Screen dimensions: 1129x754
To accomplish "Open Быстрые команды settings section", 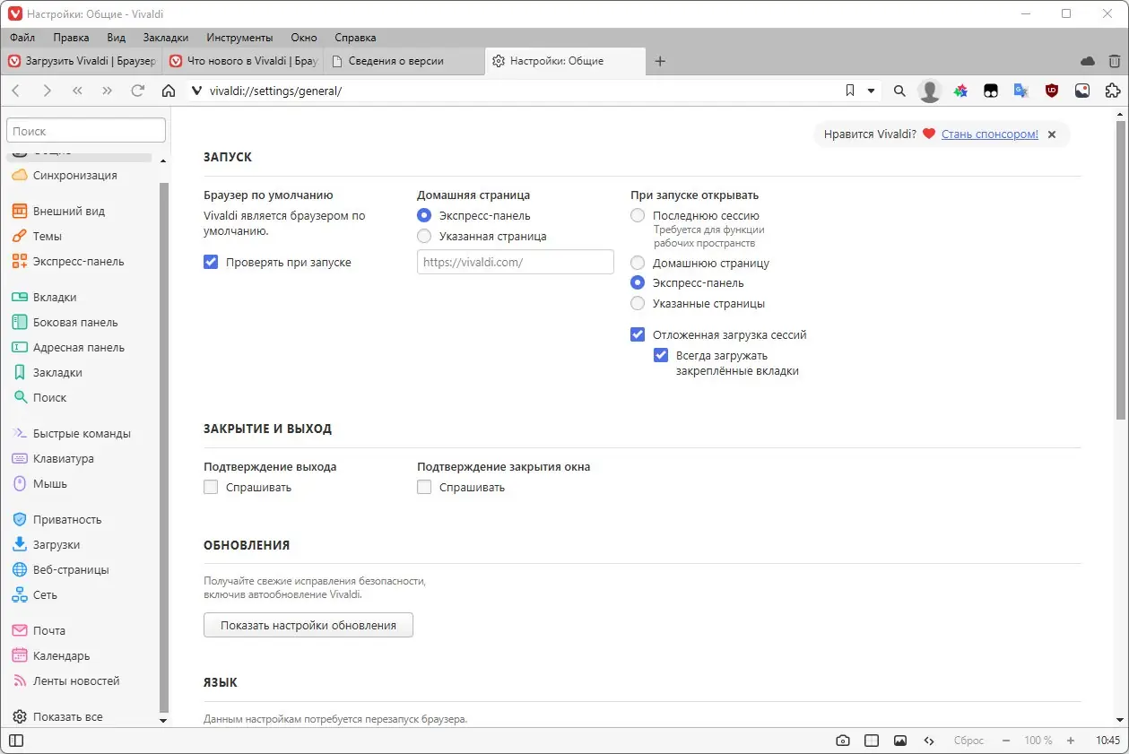I will pyautogui.click(x=71, y=434).
